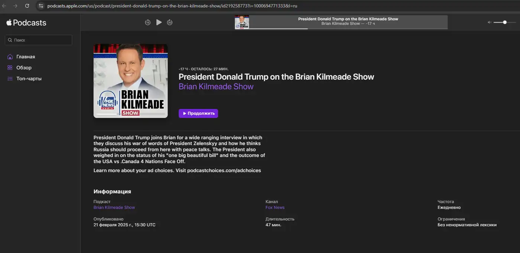Viewport: 520px width, 253px height.
Task: Click the Apple Podcasts logo
Action: (26, 23)
